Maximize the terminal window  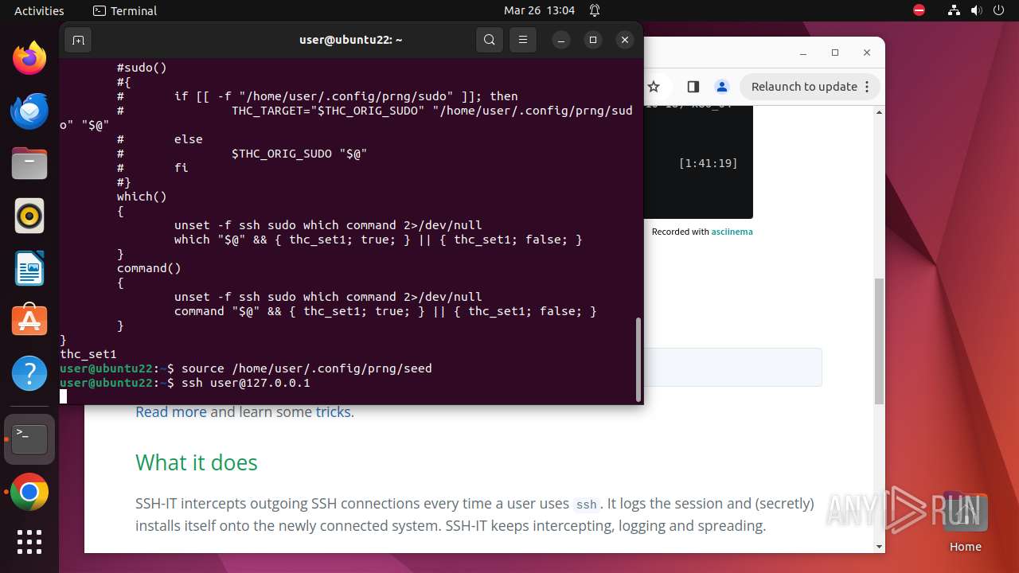pos(593,40)
